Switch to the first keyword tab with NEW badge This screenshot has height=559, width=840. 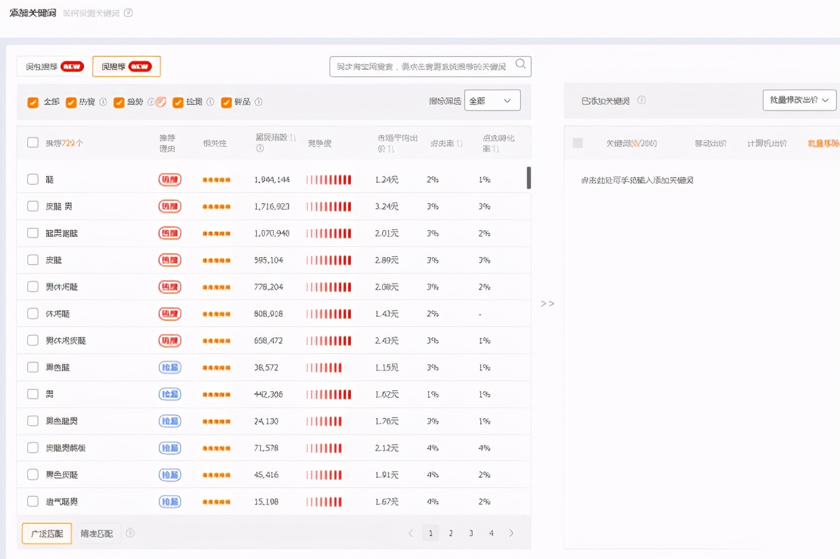click(x=51, y=66)
